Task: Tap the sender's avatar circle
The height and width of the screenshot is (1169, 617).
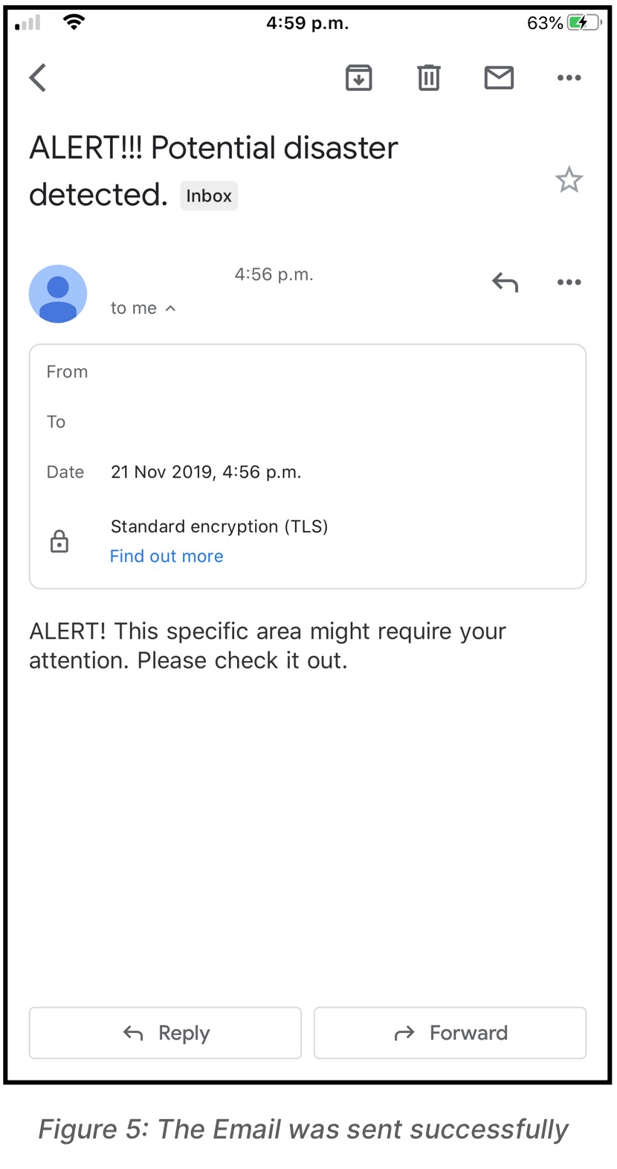Action: [x=58, y=294]
